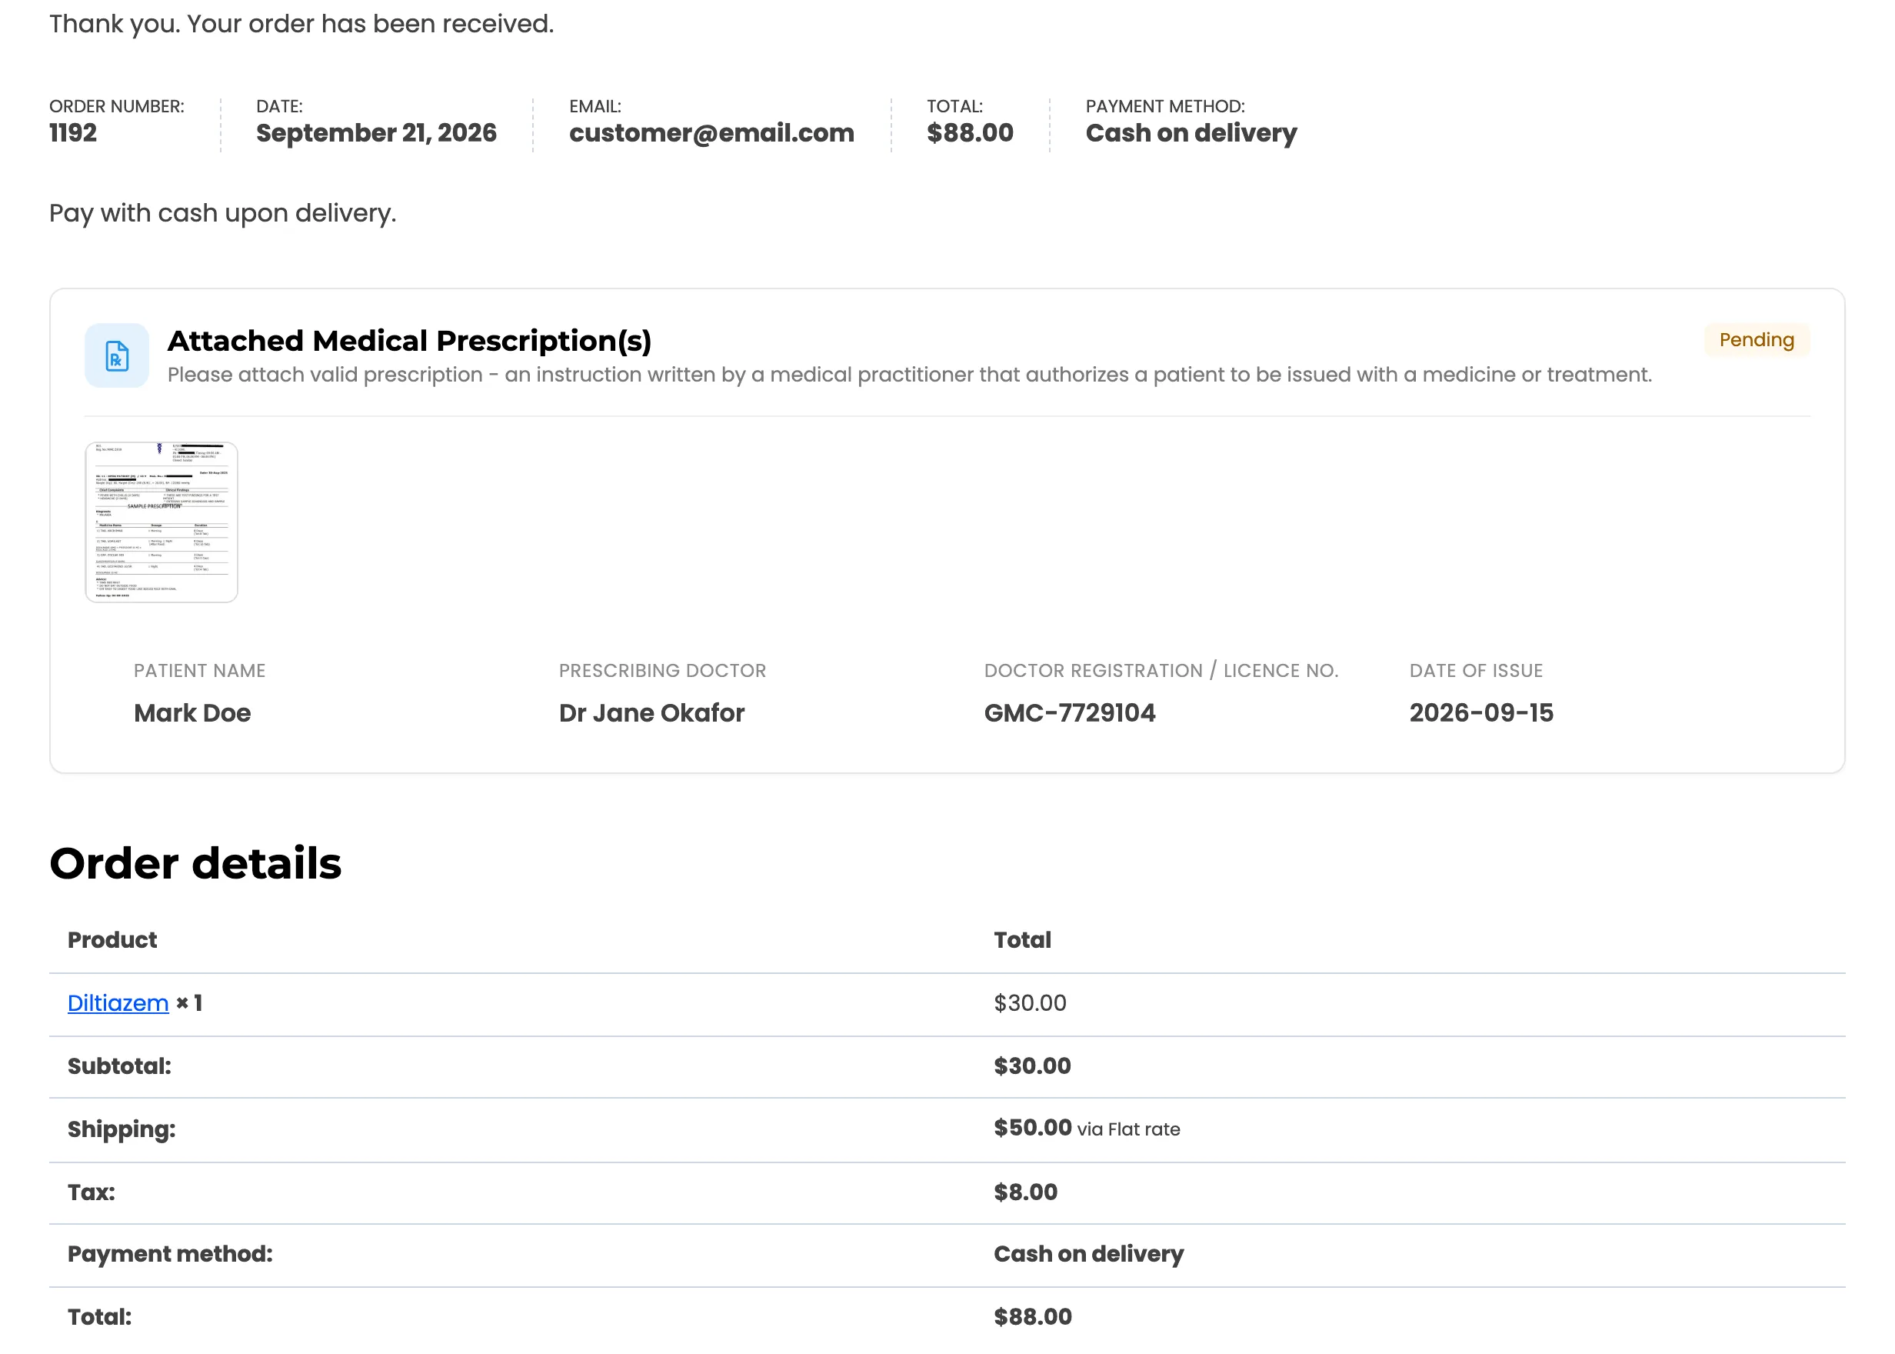This screenshot has height=1354, width=1895.
Task: Click the prescription instruction description text
Action: coord(910,375)
